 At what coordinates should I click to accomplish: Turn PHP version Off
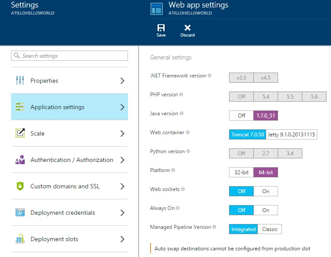(x=241, y=97)
